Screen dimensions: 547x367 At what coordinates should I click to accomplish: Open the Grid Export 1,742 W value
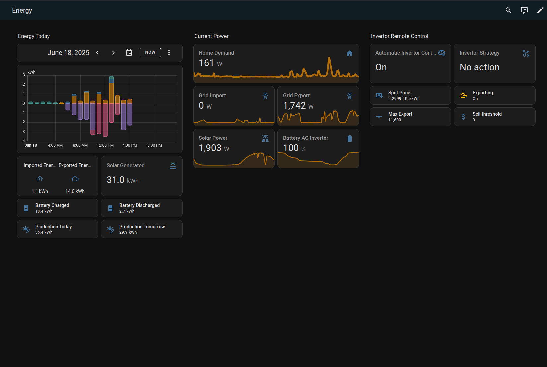pos(298,106)
